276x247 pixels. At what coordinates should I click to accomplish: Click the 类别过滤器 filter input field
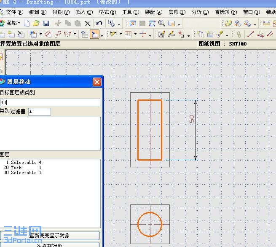(x=40, y=112)
